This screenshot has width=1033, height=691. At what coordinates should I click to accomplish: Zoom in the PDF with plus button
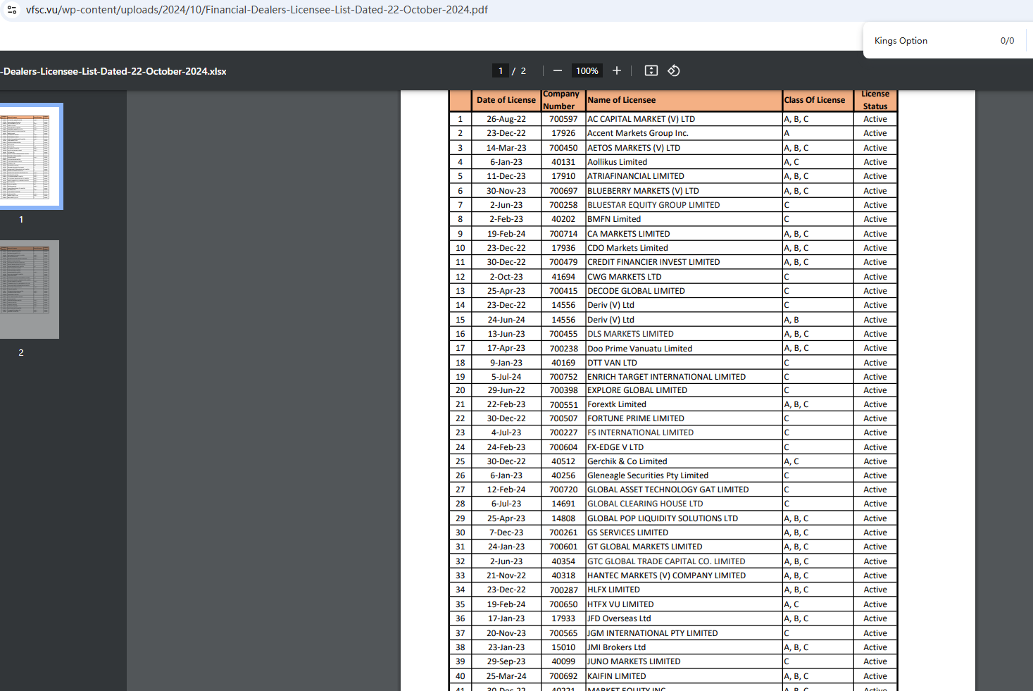pos(617,70)
